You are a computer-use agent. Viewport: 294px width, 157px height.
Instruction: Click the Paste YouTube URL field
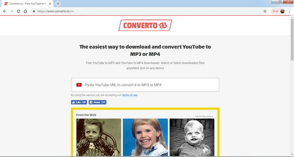click(x=145, y=85)
